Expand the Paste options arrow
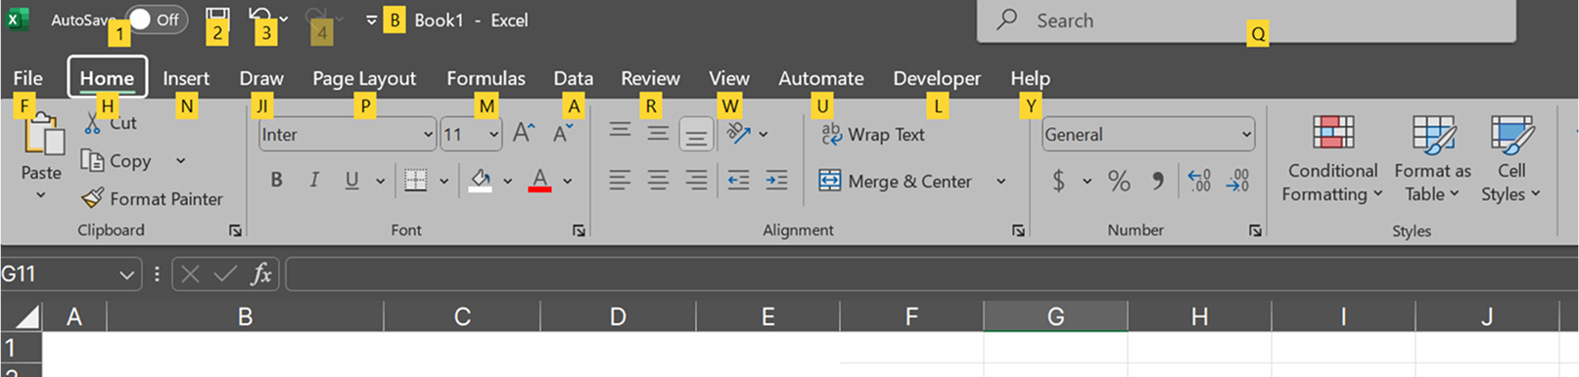Viewport: 1579px width, 377px height. point(41,195)
